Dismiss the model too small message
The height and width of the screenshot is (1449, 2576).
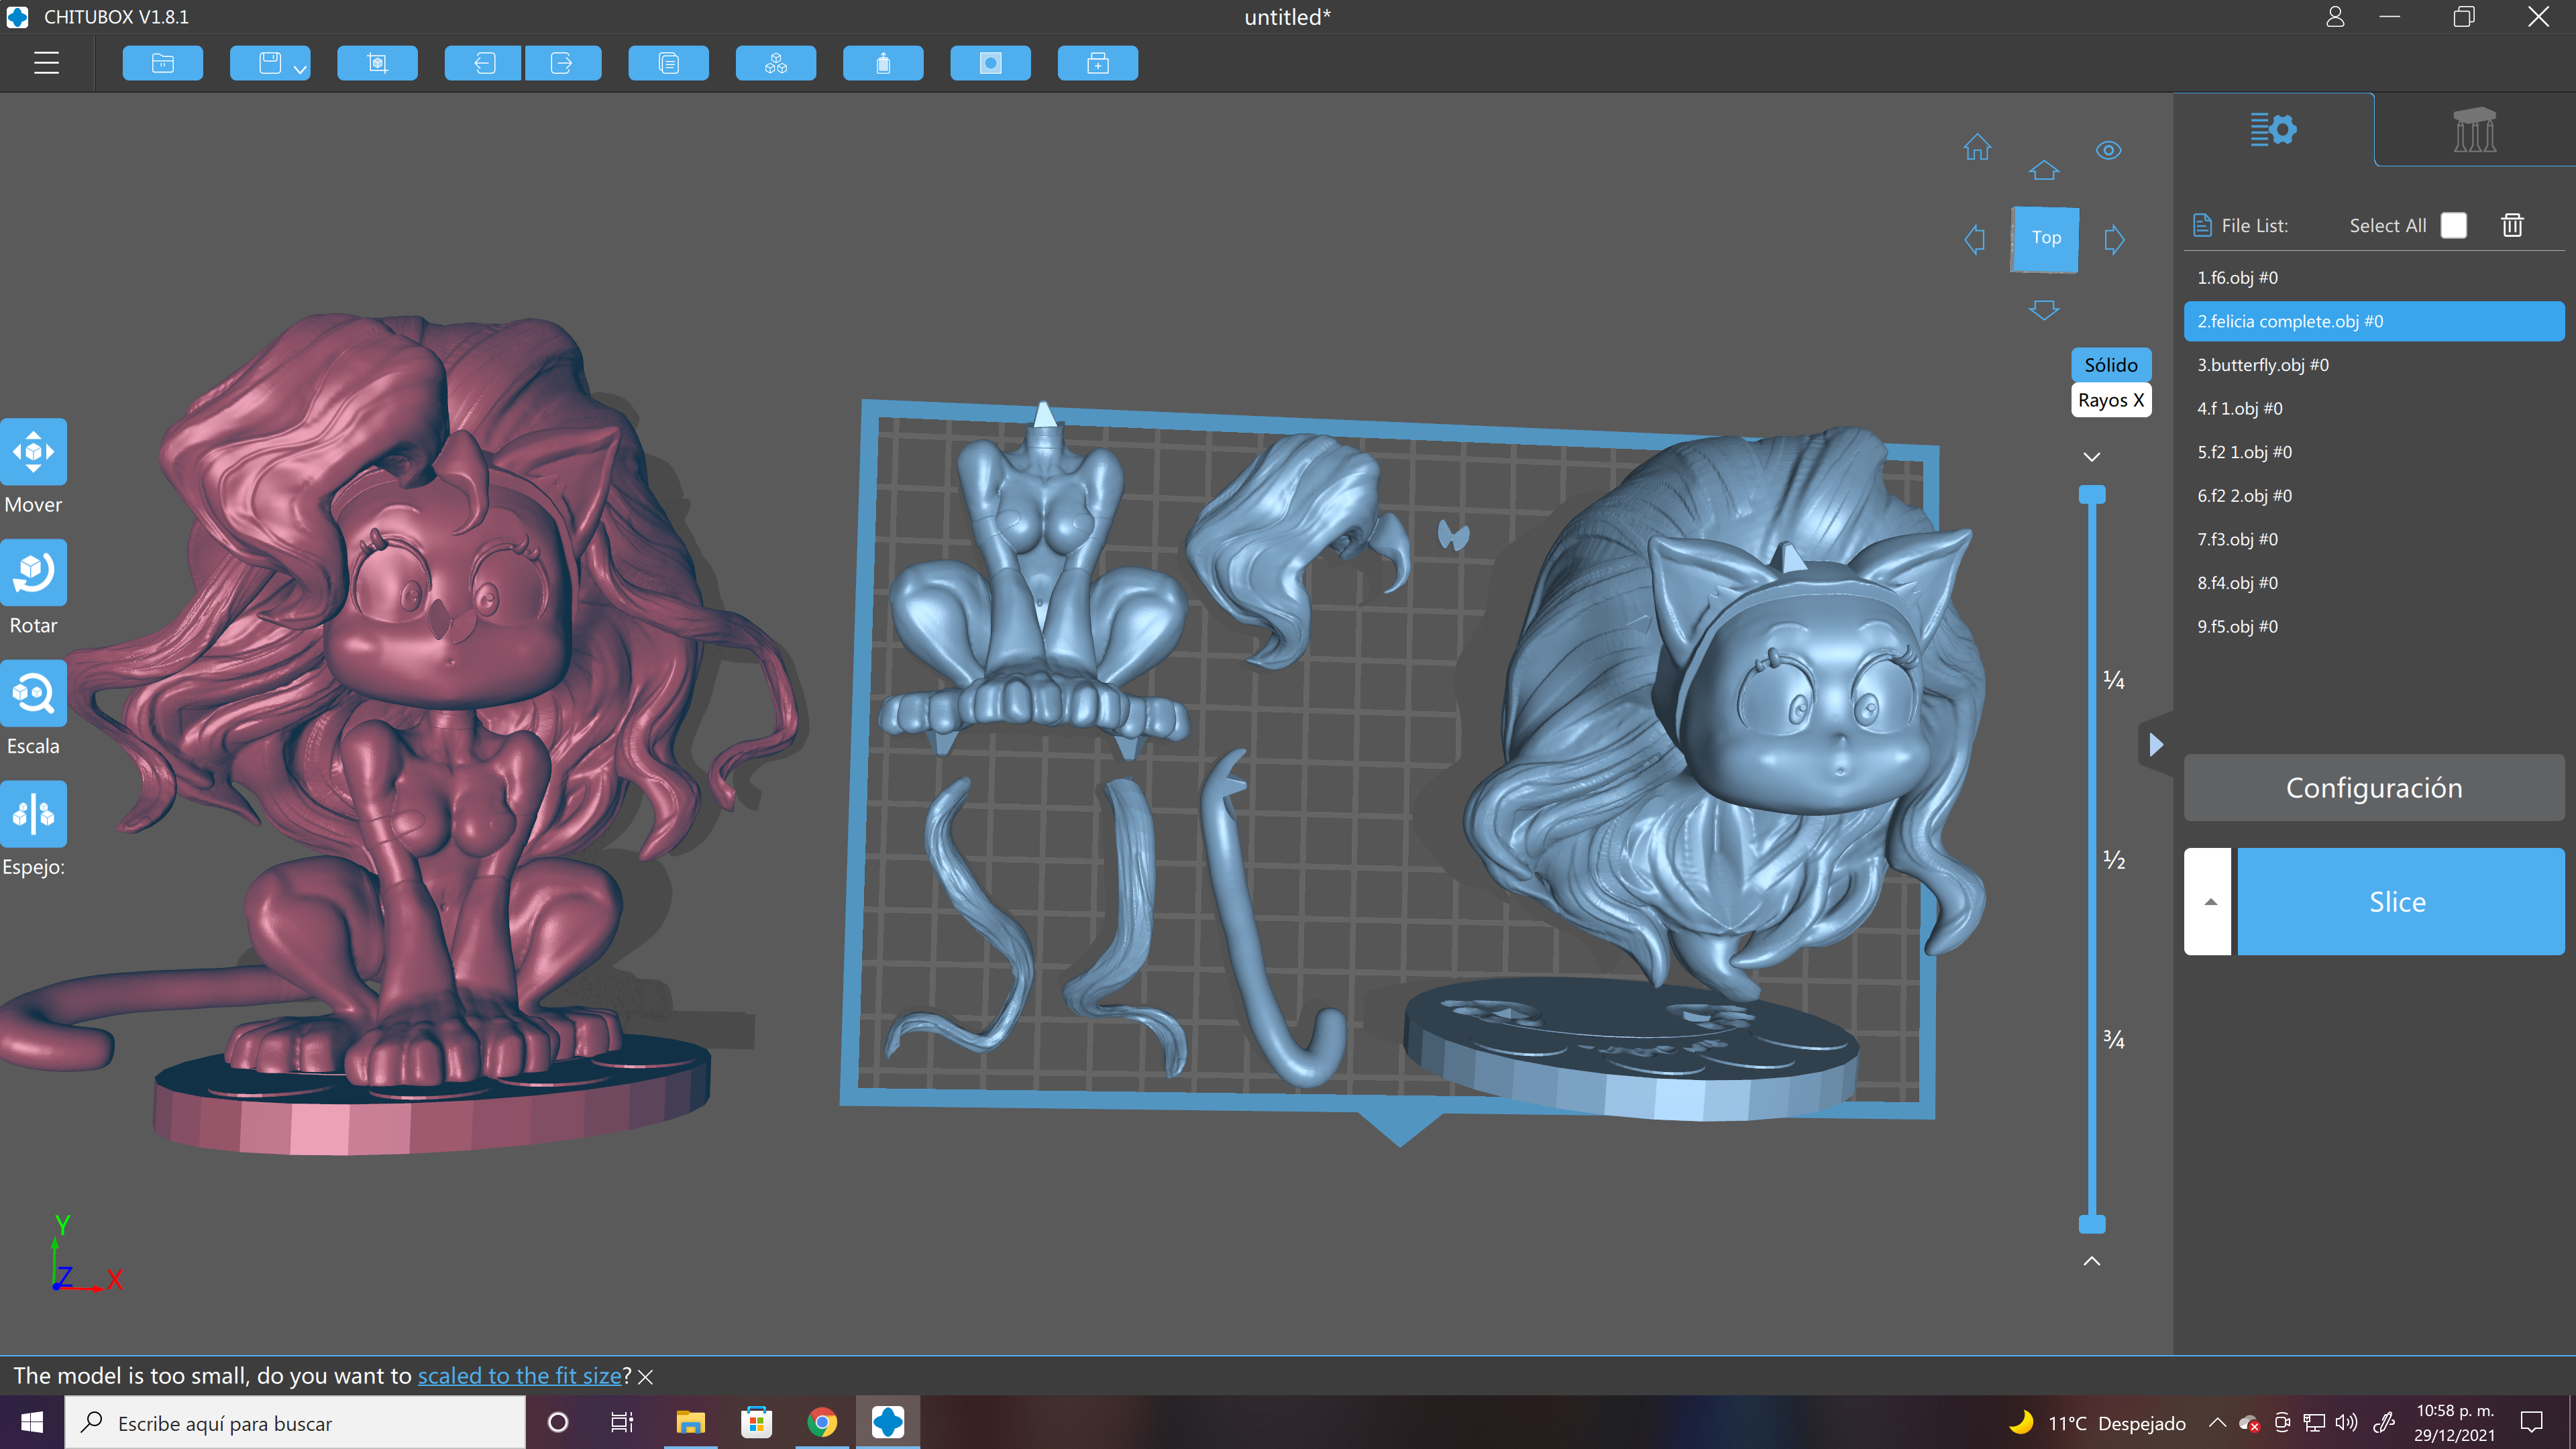point(646,1377)
